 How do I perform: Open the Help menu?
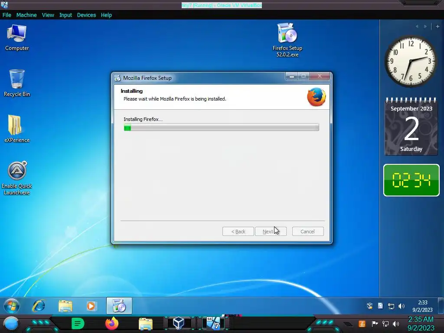[x=106, y=15]
